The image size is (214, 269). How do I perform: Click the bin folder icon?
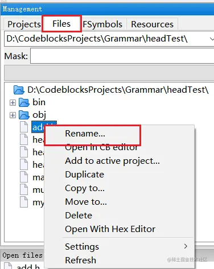click(x=24, y=102)
